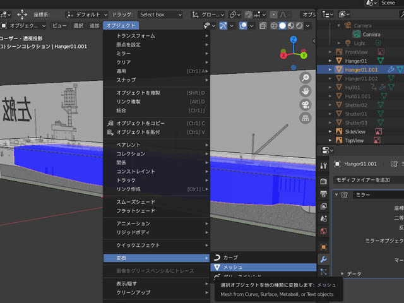Click the Hanger01.001 modifier wrench icon in outliner
Screen dimensions: 404x303
(x=391, y=69)
